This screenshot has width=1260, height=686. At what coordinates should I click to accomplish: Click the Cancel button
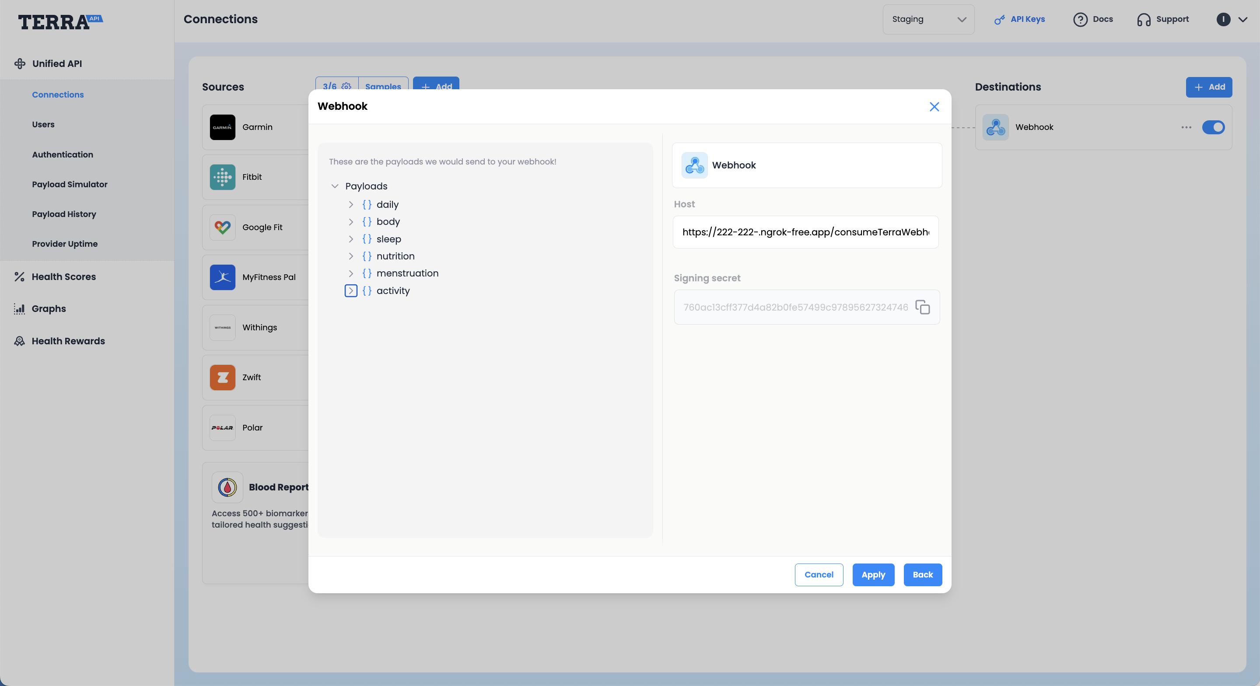click(819, 575)
